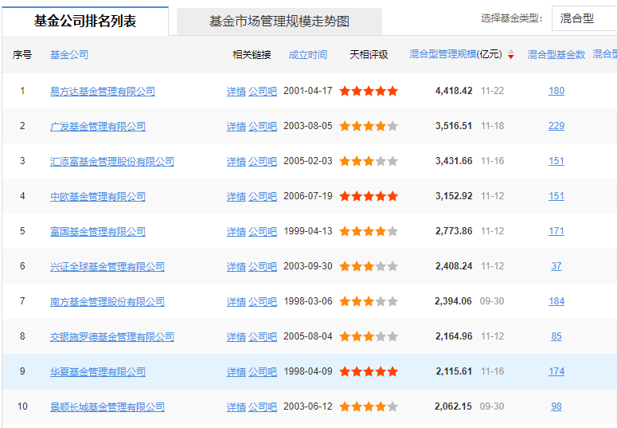Open 广发基金管理有限公司 link
Viewport: 617px width, 428px height.
pyautogui.click(x=98, y=126)
